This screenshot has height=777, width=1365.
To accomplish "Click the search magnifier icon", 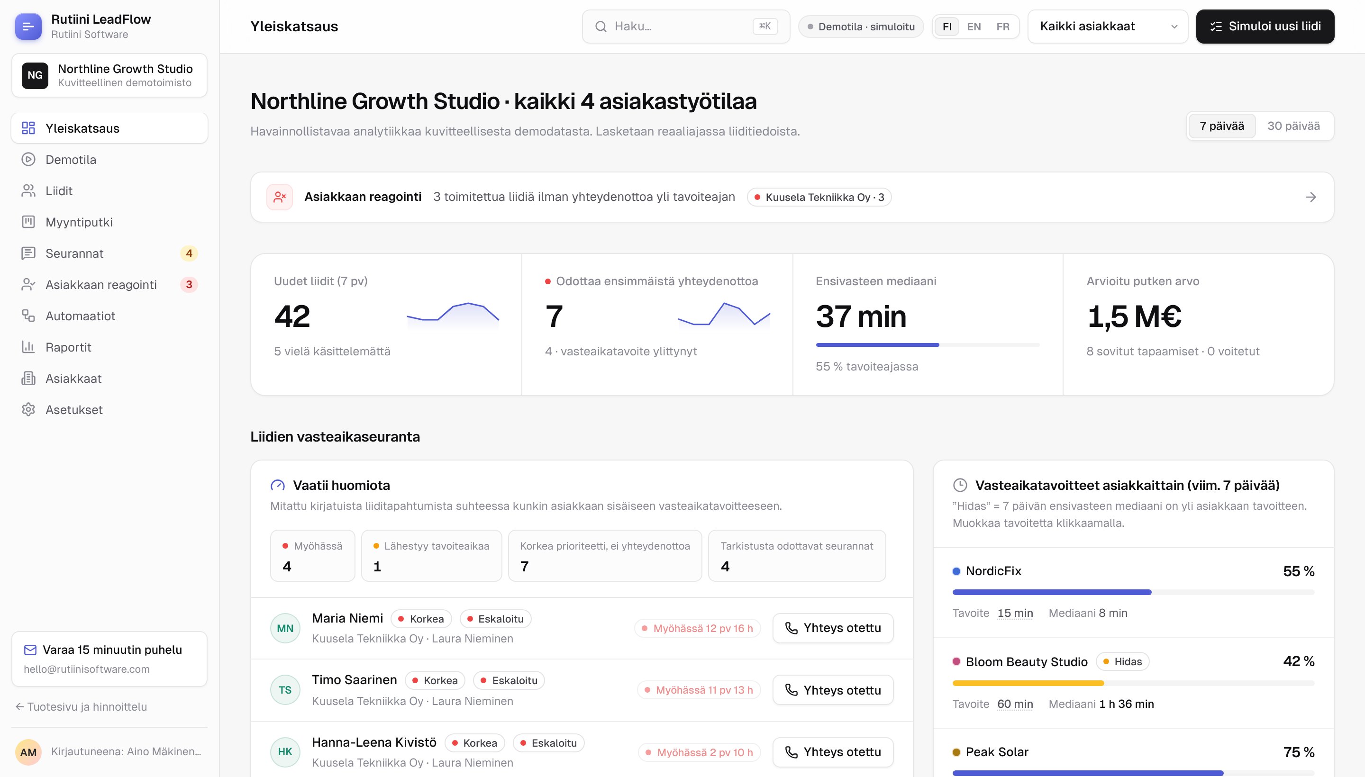I will (601, 27).
